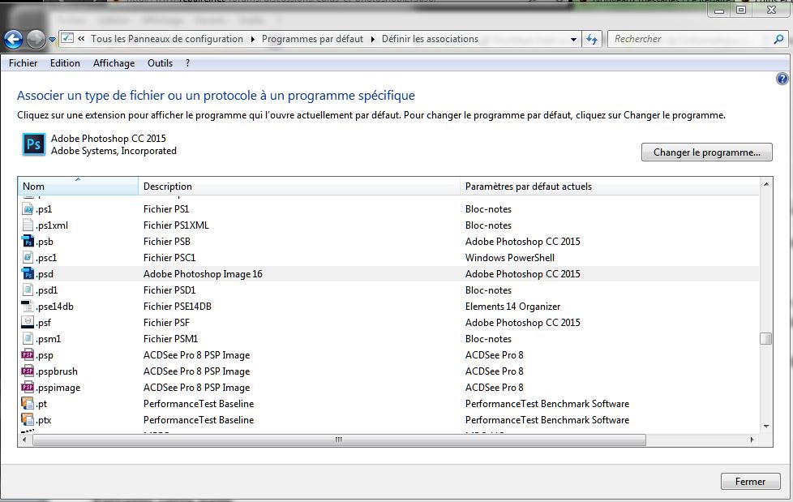
Task: Click the .pspimage file icon
Action: (x=28, y=387)
